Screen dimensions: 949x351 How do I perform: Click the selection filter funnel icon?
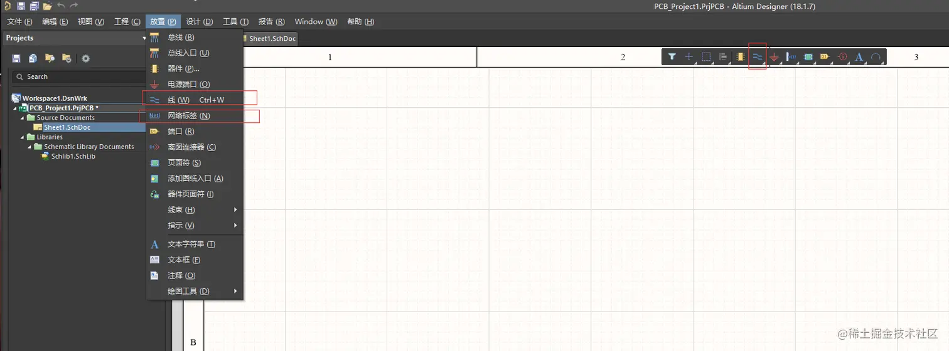tap(672, 57)
